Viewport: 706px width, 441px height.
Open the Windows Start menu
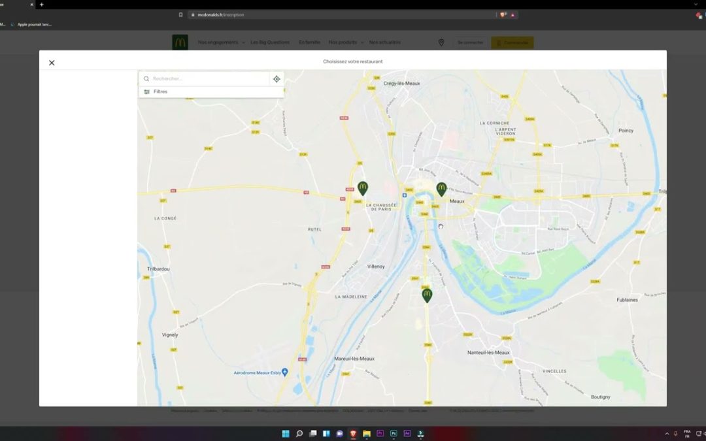pos(286,433)
